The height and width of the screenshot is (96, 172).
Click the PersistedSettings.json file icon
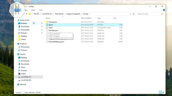coord(47,42)
